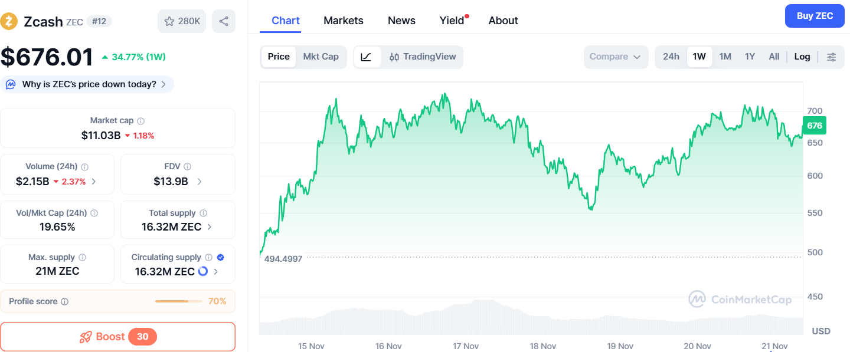
Task: Click the Profile score info icon
Action: [65, 301]
